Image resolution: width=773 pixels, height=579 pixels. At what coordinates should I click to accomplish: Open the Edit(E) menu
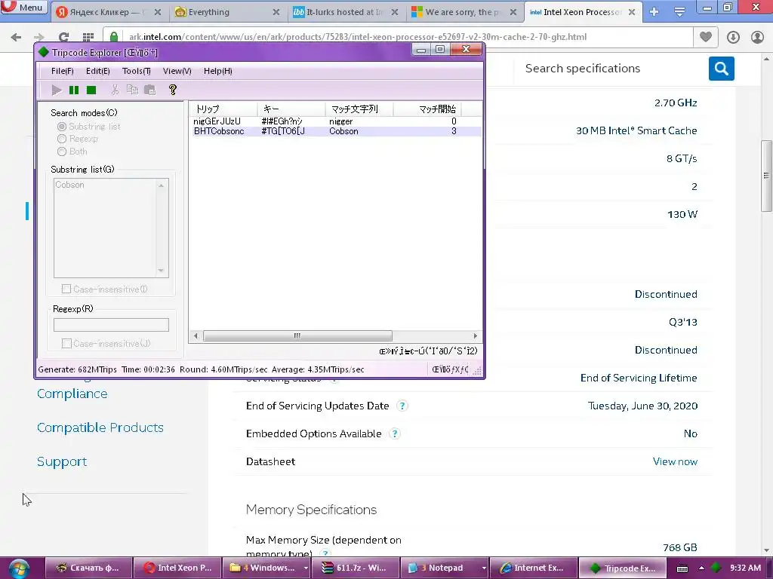point(97,71)
